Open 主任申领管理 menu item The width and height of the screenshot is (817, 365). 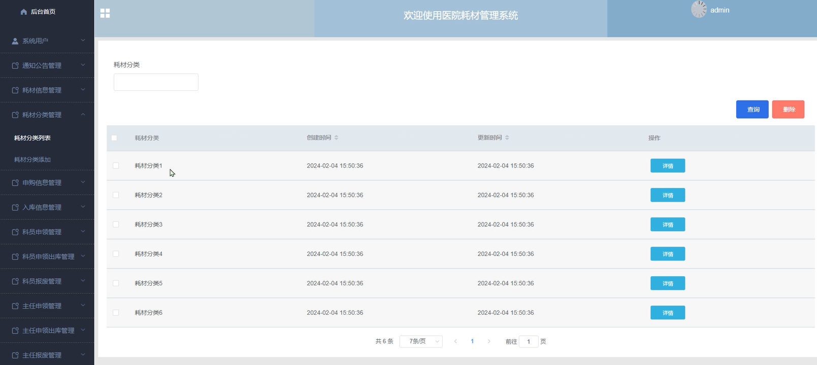47,306
